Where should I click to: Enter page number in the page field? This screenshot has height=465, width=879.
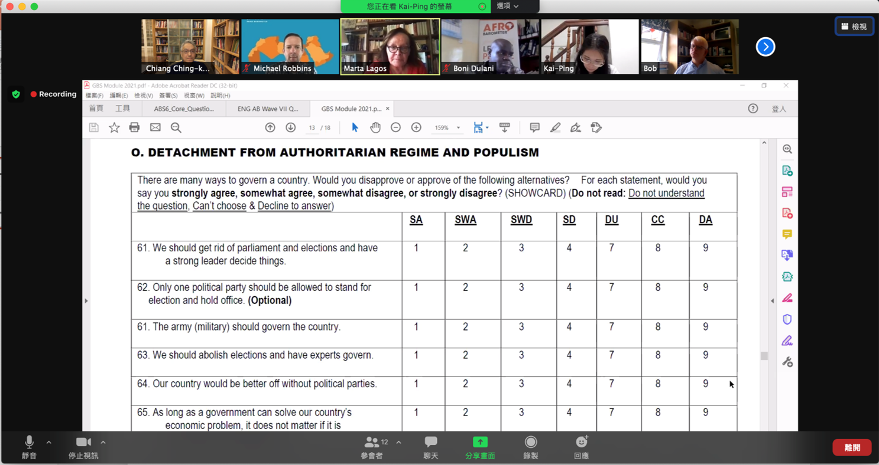(312, 127)
